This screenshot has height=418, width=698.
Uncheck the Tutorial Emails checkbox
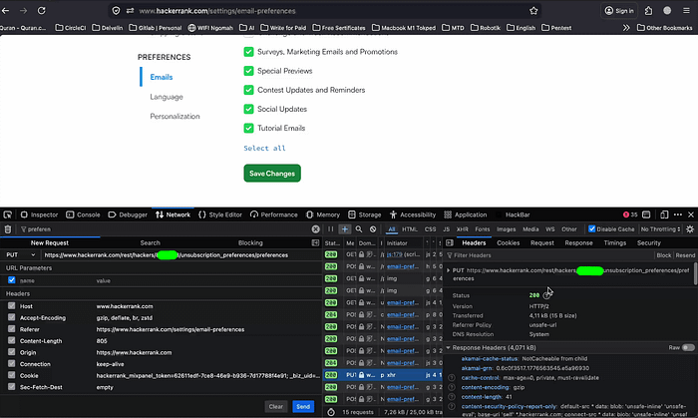[x=248, y=129]
